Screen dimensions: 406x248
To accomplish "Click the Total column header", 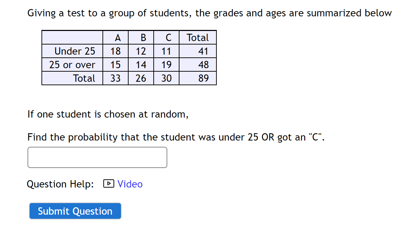I will coord(197,37).
